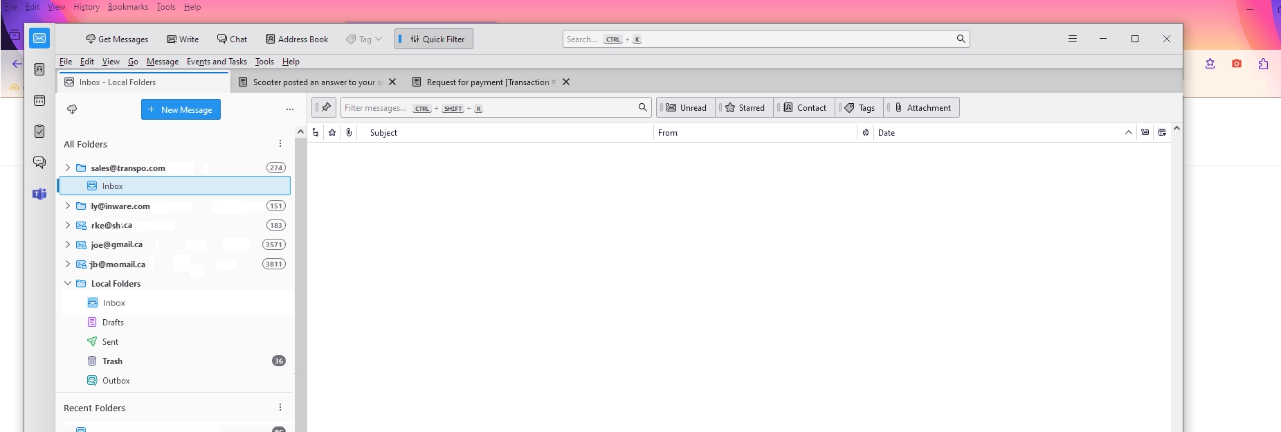Toggle the Tags quick filter
Screen dimensions: 1281x432
(x=860, y=107)
